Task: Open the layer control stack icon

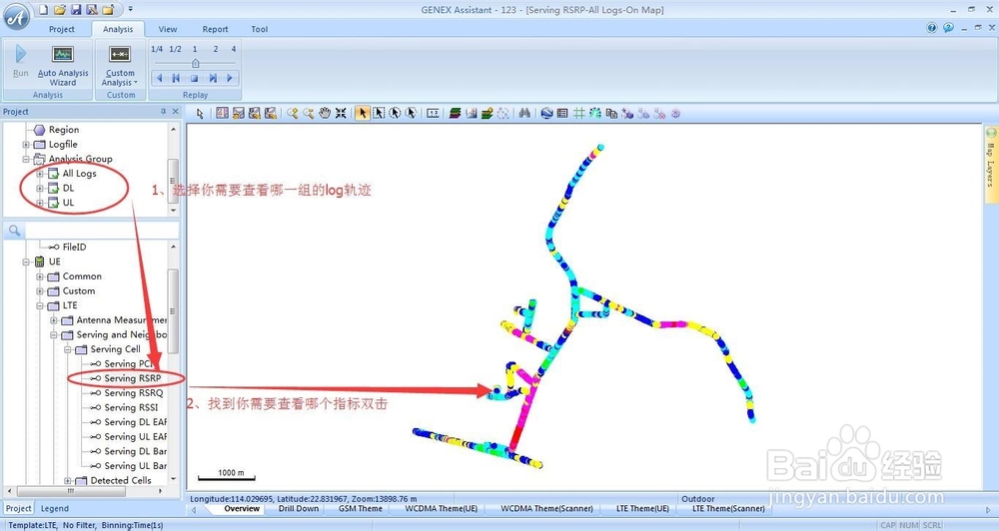Action: pyautogui.click(x=455, y=114)
